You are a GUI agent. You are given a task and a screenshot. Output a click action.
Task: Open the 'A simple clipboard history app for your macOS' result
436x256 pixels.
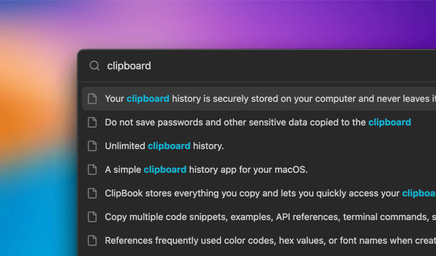pyautogui.click(x=206, y=170)
